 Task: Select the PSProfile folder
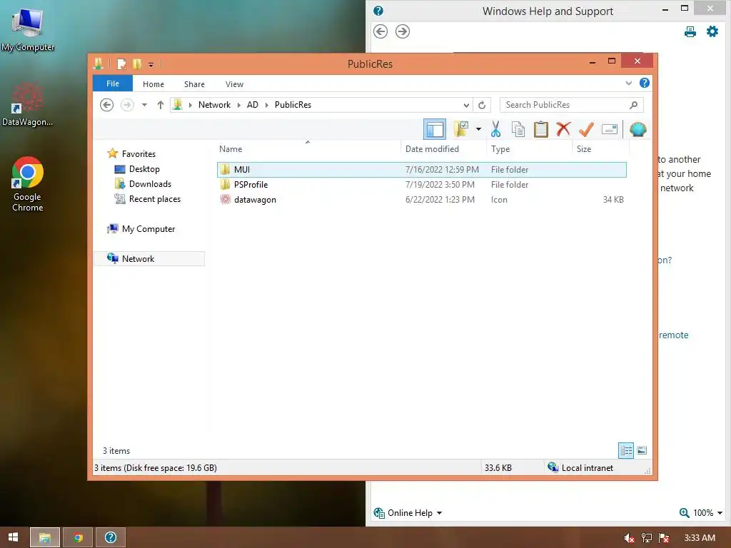pos(421,185)
